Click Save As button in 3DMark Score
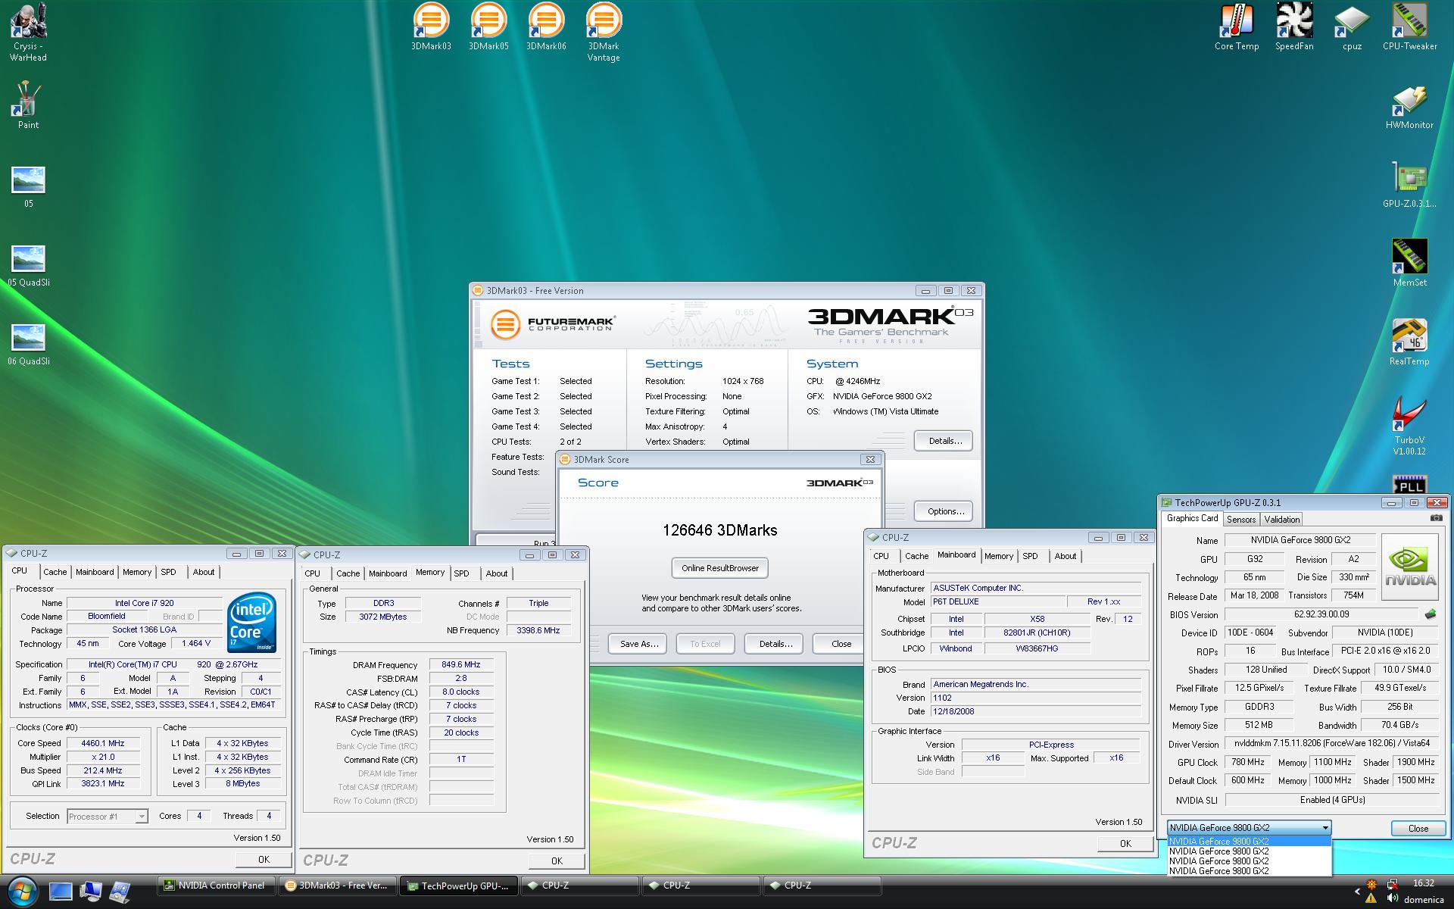Screen dimensions: 1454x909 tap(638, 644)
